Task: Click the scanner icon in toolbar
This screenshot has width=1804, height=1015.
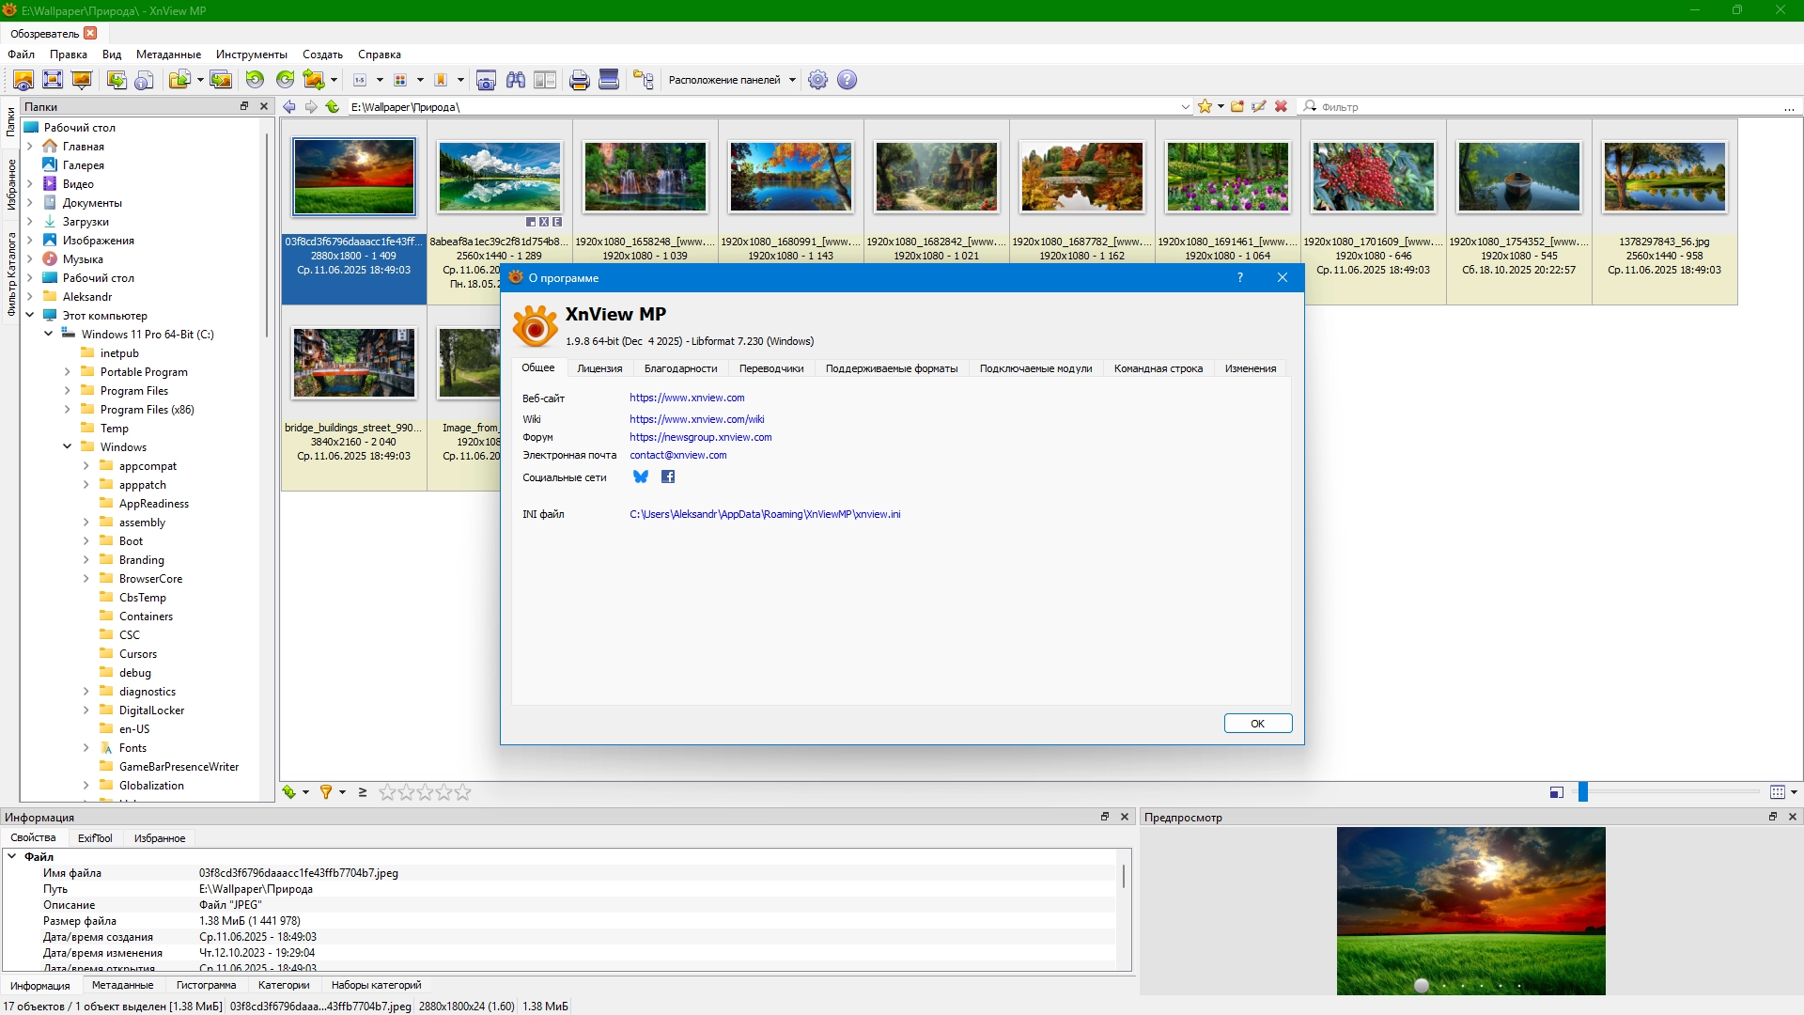Action: [609, 80]
